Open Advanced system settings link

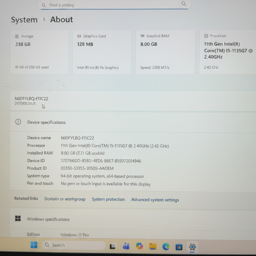tap(155, 200)
